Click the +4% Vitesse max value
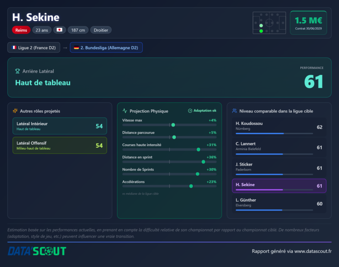The width and height of the screenshot is (339, 267). click(x=213, y=120)
